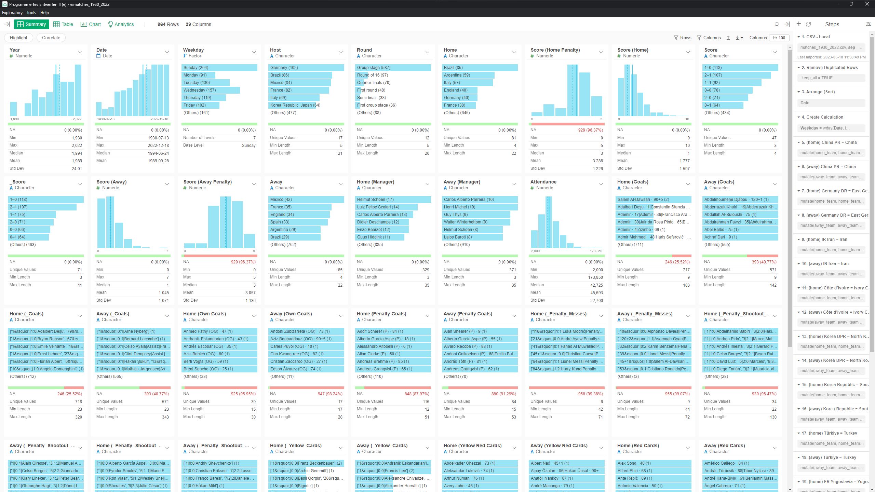
Task: Select the Weekday = wday(Date...) step detail
Action: click(x=831, y=128)
